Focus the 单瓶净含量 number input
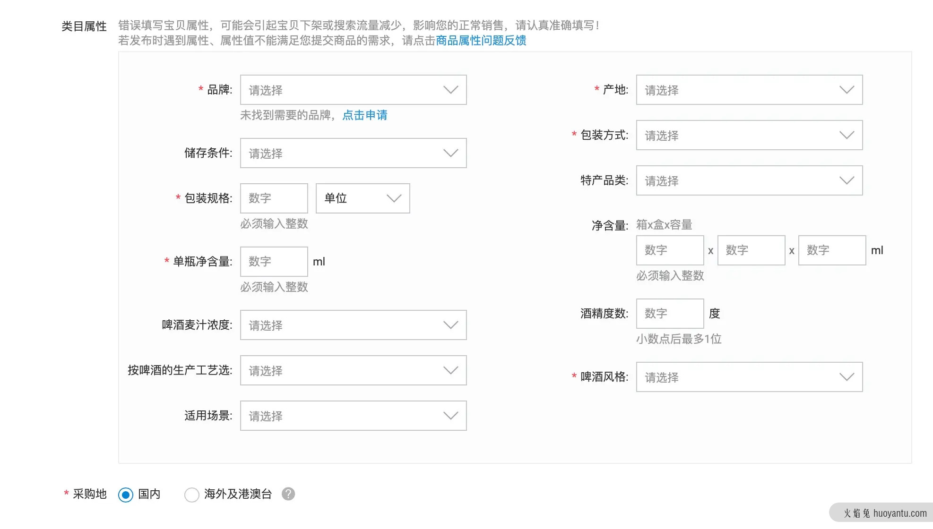 (x=274, y=262)
